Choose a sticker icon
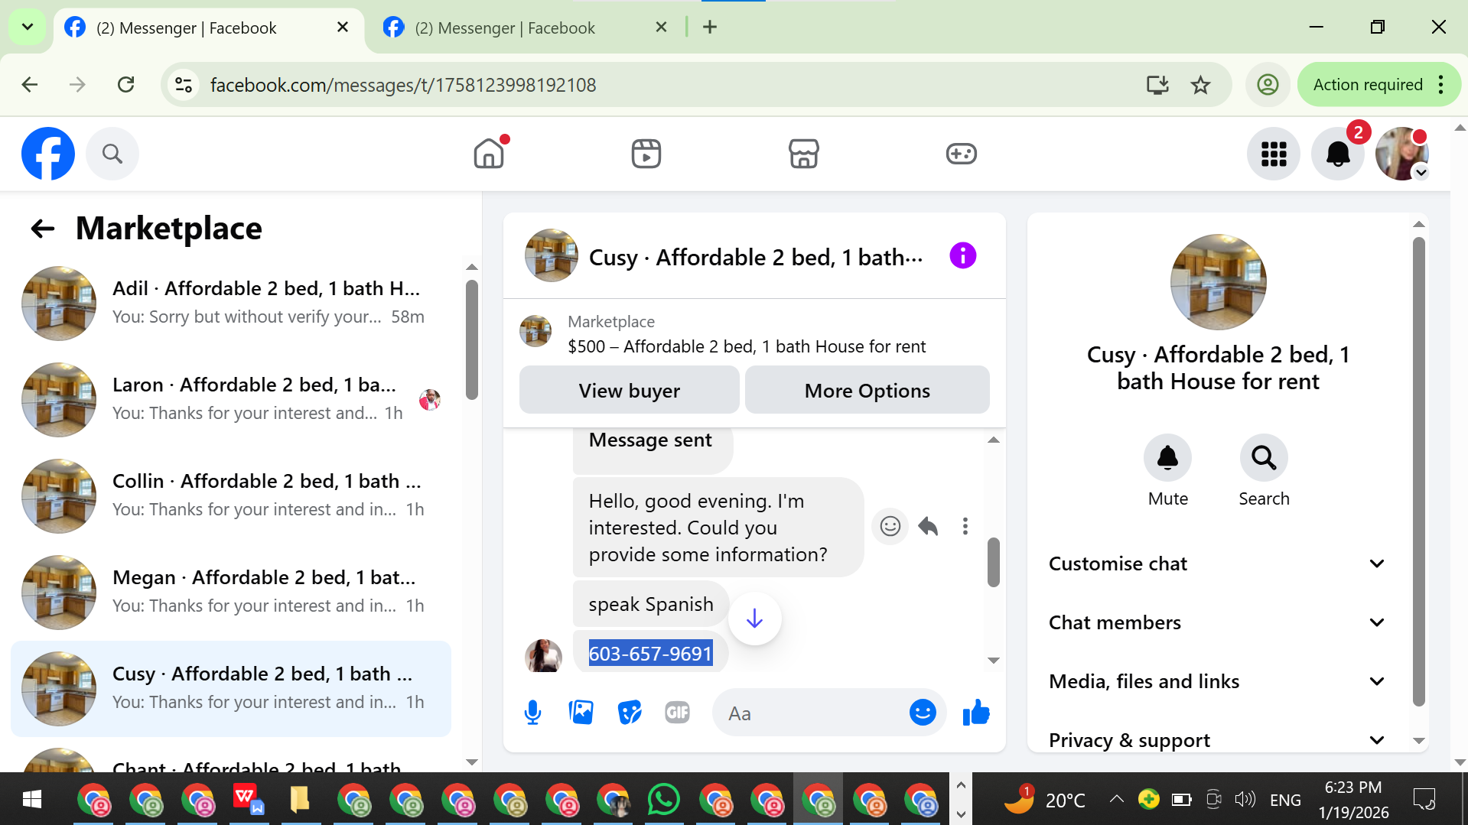Image resolution: width=1468 pixels, height=825 pixels. [630, 713]
